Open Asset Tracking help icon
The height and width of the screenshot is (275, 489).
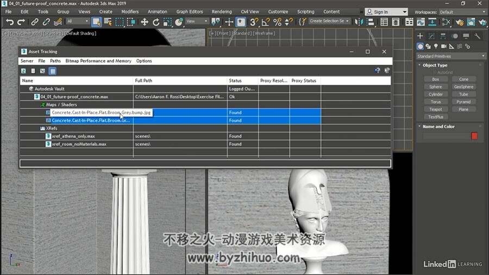378,71
